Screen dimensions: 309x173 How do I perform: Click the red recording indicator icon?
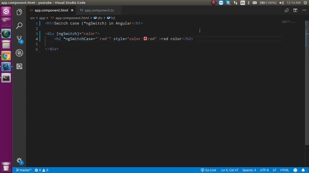(214, 3)
